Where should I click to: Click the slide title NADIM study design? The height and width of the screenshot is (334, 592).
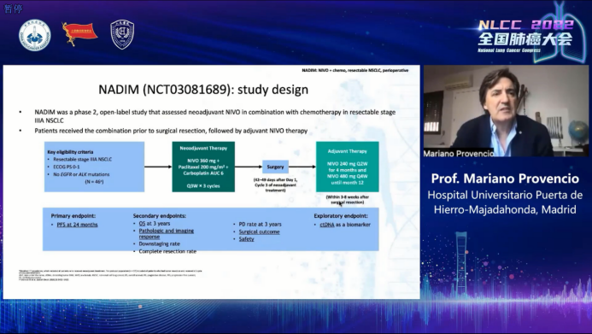click(203, 90)
